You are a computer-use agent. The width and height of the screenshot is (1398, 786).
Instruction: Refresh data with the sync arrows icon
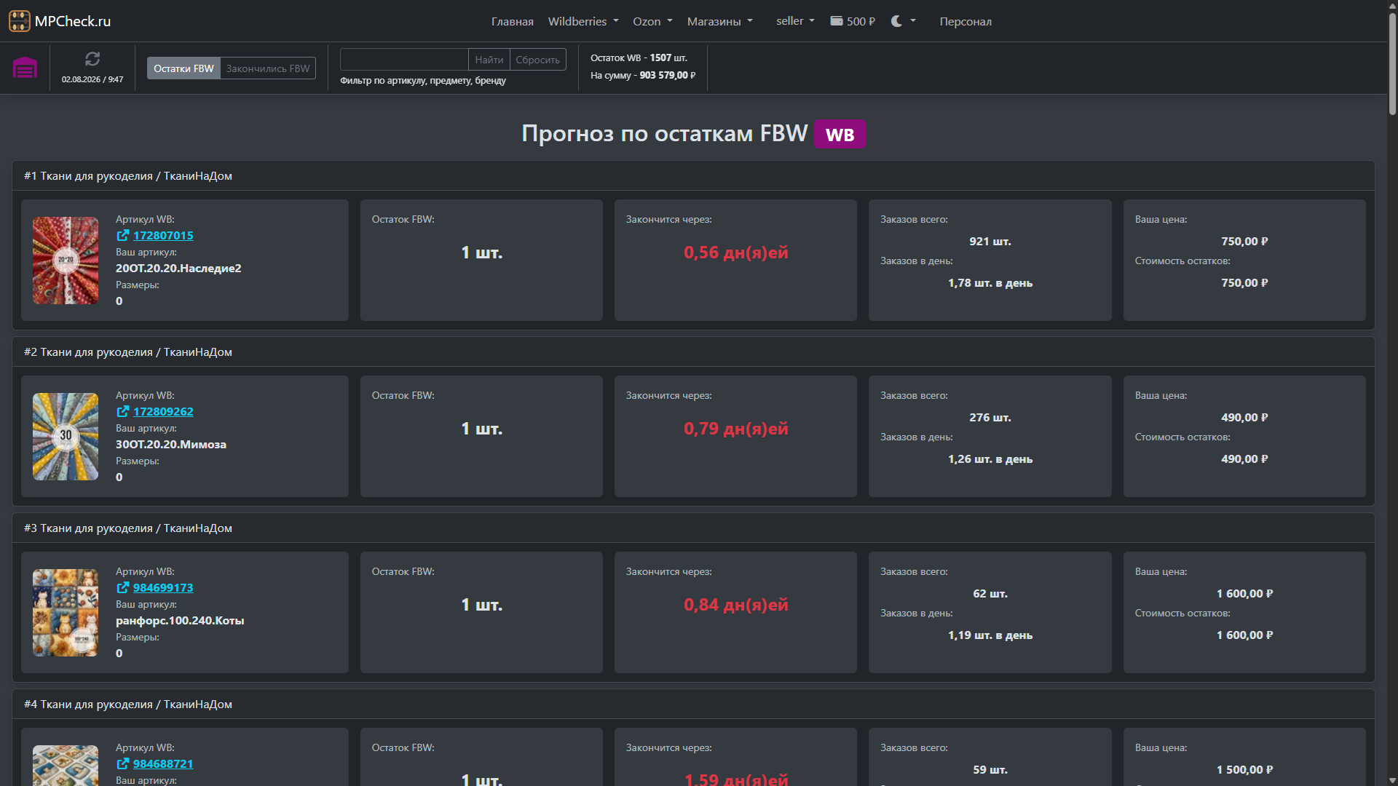[x=92, y=59]
